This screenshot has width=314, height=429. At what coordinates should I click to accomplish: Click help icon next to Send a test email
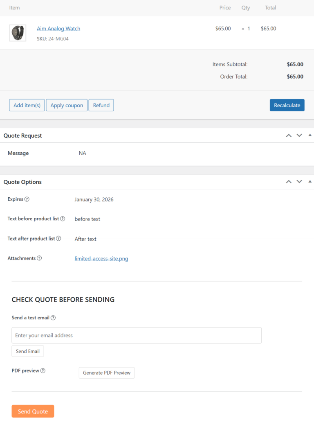(53, 318)
